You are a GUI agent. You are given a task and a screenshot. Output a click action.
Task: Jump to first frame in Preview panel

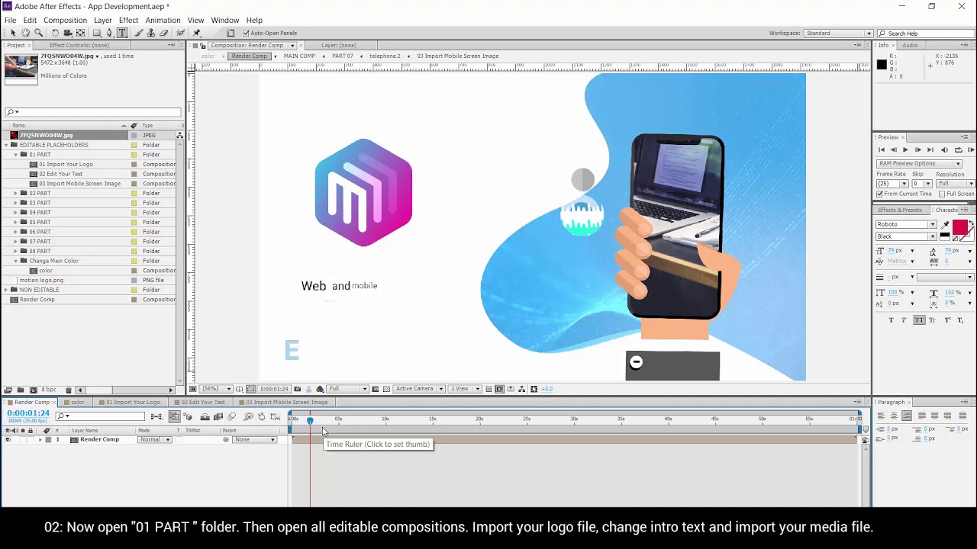pos(882,150)
